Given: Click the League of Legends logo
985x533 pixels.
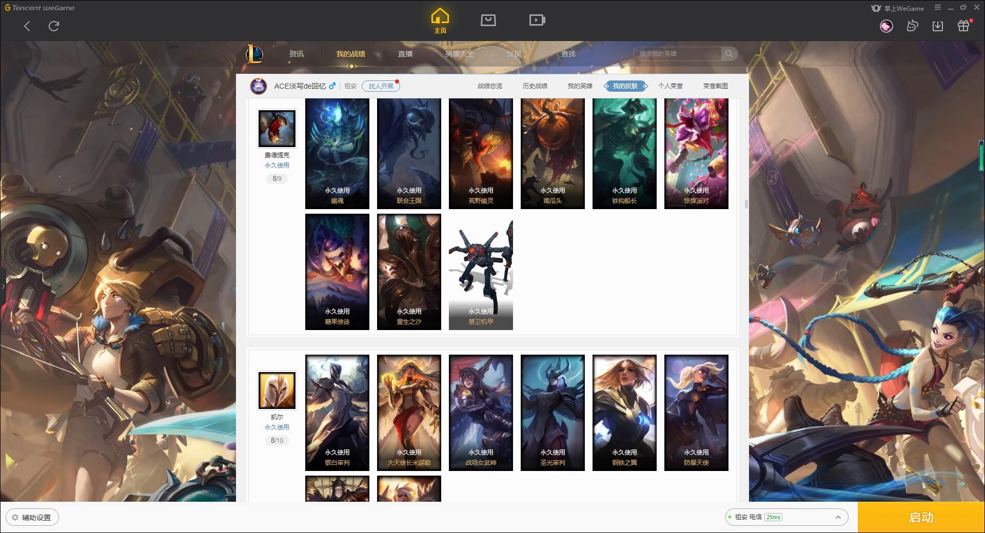Looking at the screenshot, I should [255, 54].
